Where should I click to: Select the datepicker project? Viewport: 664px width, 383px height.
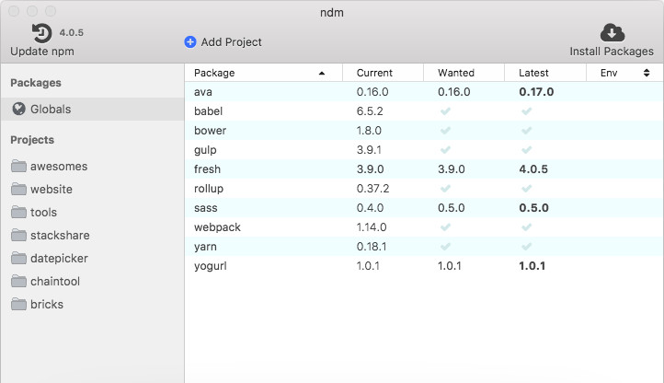coord(59,259)
